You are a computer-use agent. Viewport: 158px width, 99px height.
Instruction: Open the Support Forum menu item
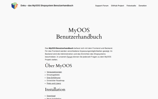102,6
